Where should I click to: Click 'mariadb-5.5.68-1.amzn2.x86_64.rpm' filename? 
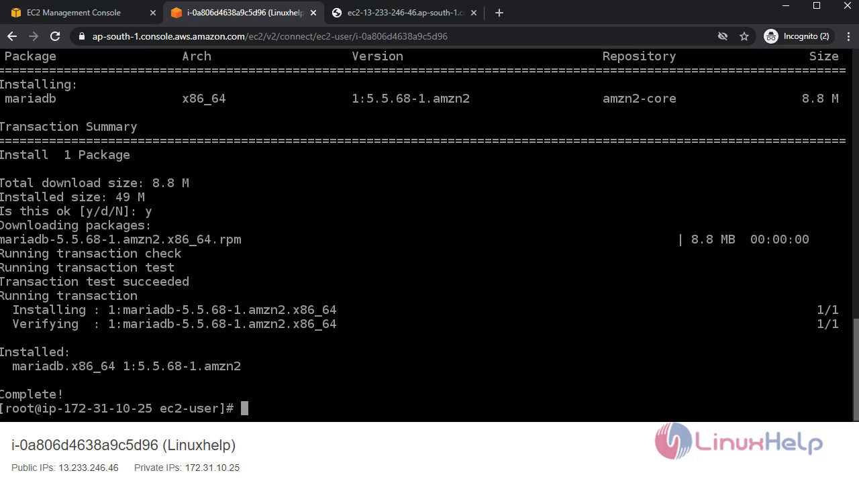click(120, 239)
